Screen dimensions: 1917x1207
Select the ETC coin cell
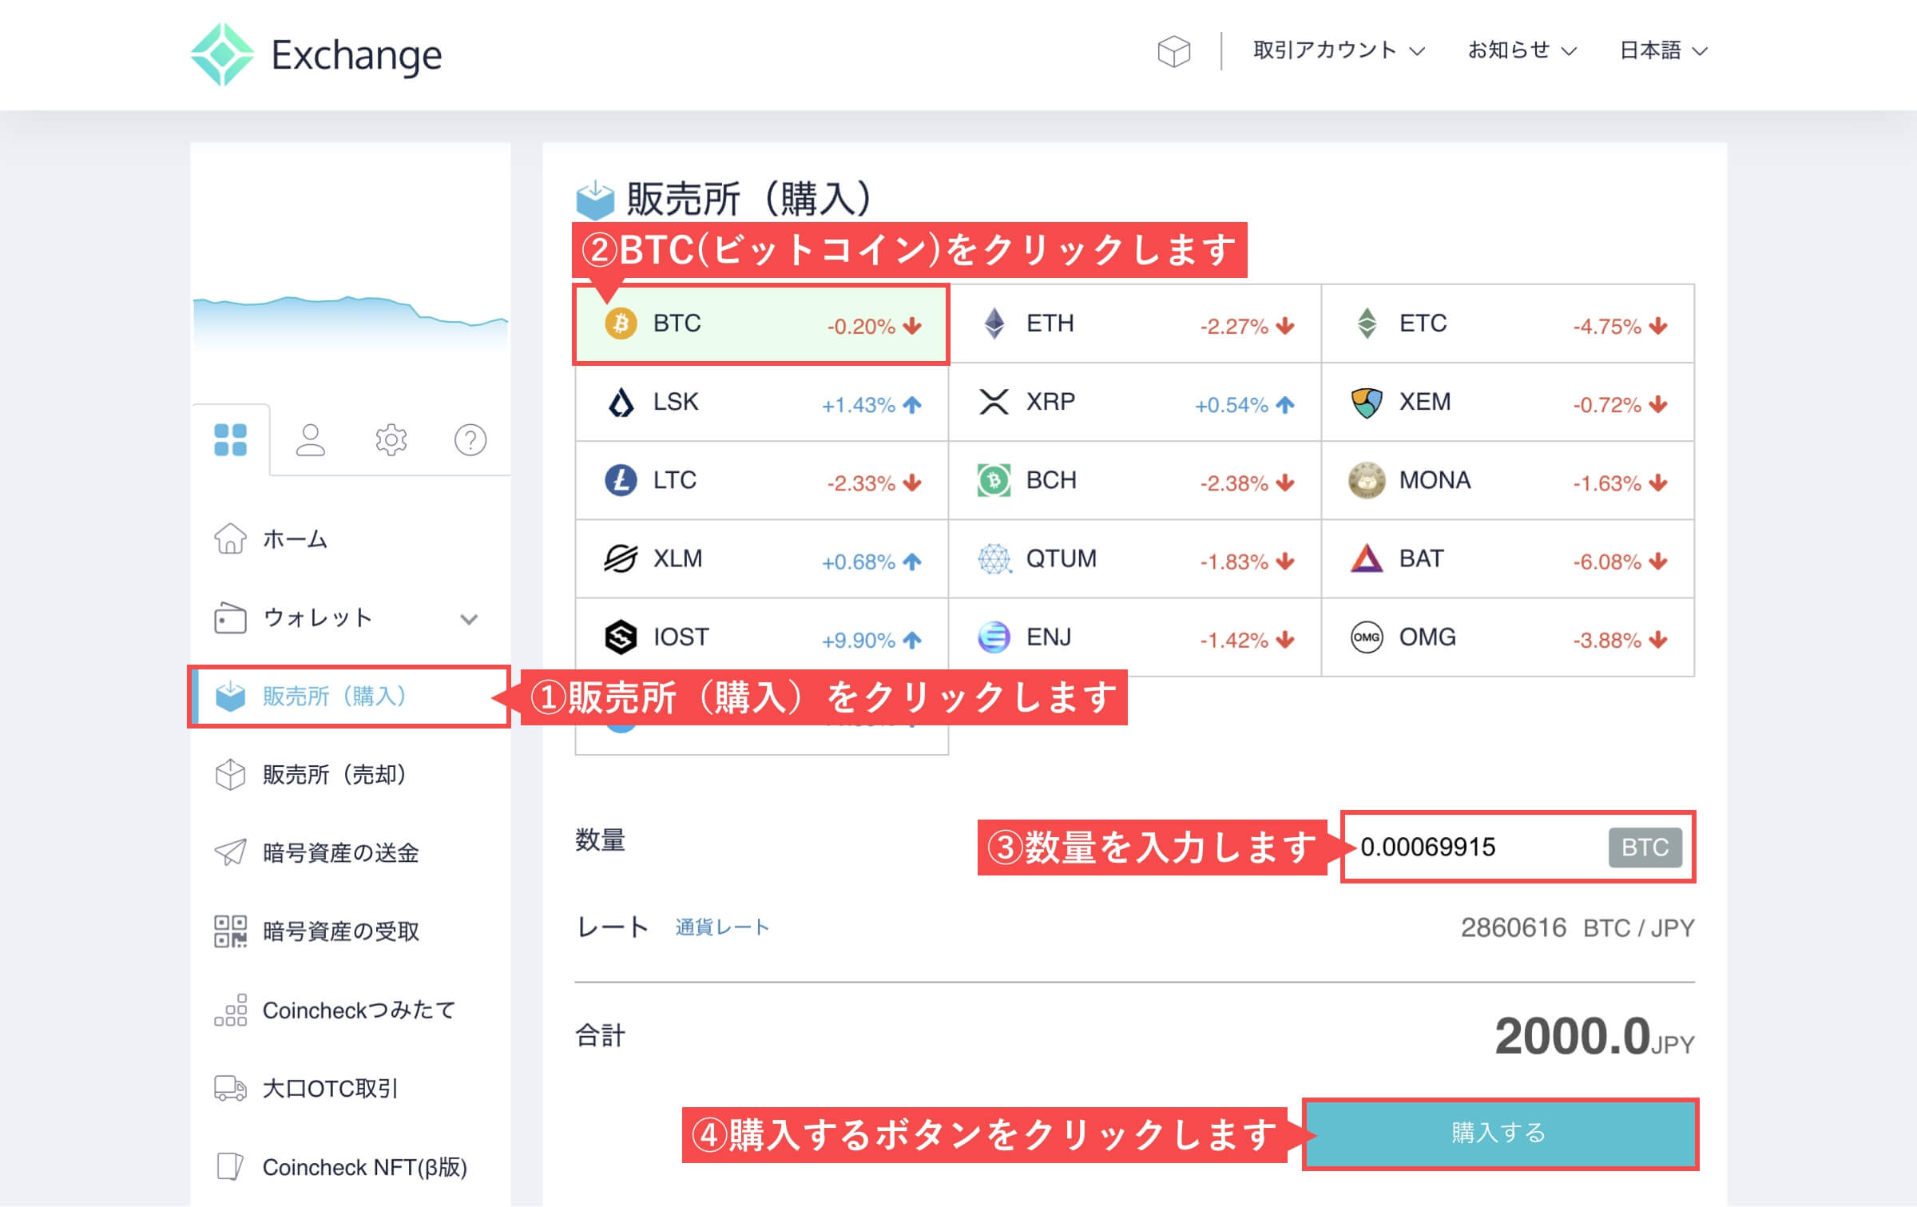pos(1508,324)
